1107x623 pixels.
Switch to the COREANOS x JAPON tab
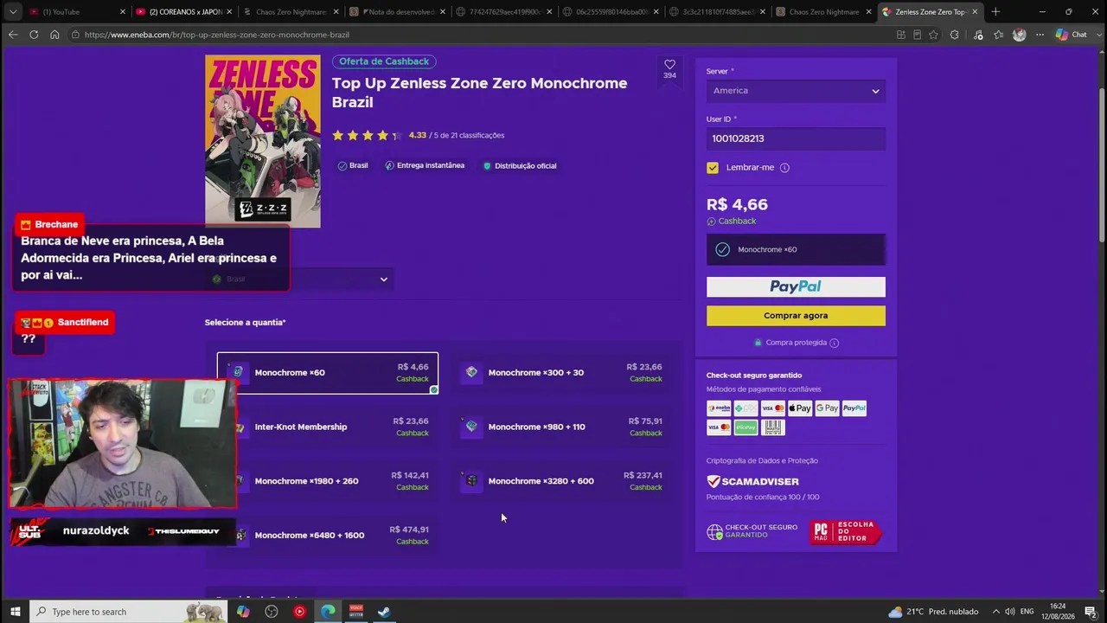tap(183, 12)
